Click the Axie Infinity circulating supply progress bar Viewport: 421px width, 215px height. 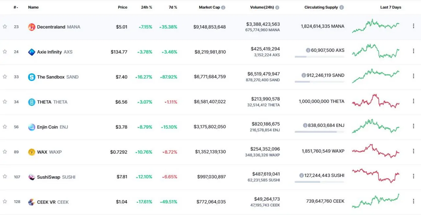coord(319,57)
